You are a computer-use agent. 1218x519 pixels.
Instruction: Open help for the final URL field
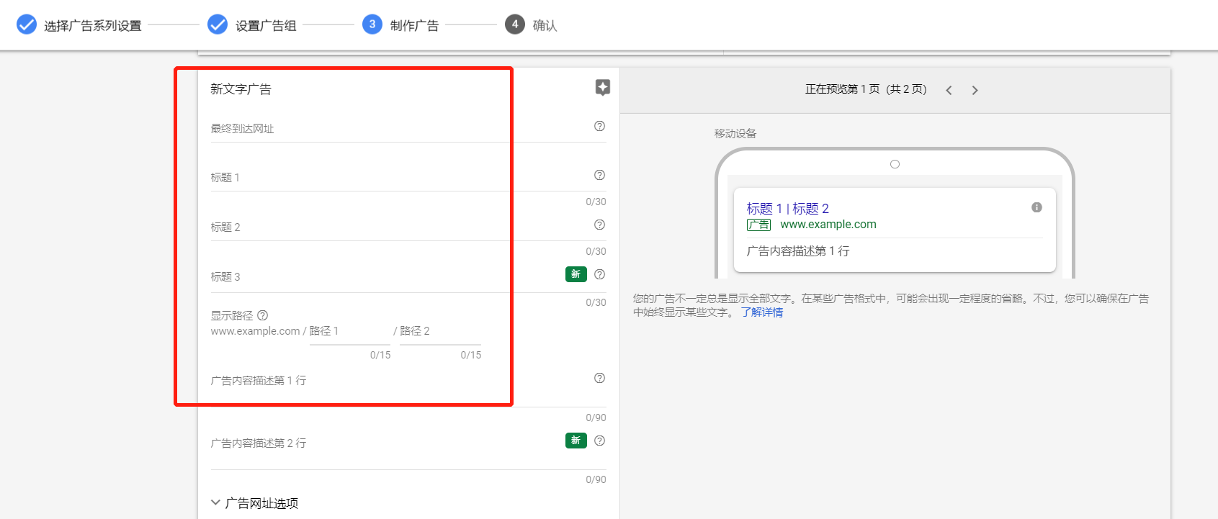click(x=599, y=126)
